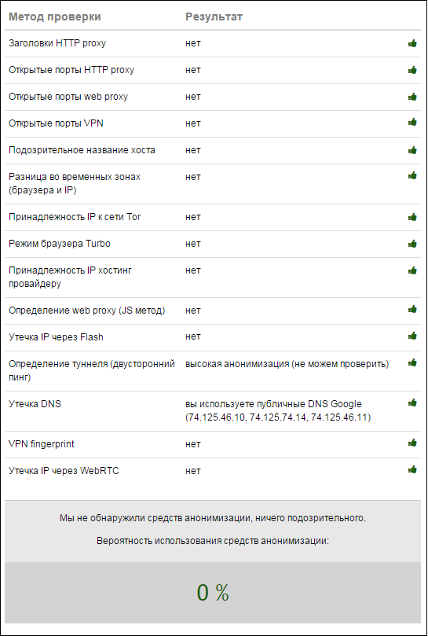Click thumbs-up icon for Утечка DNS row
428x636 pixels.
pos(412,403)
